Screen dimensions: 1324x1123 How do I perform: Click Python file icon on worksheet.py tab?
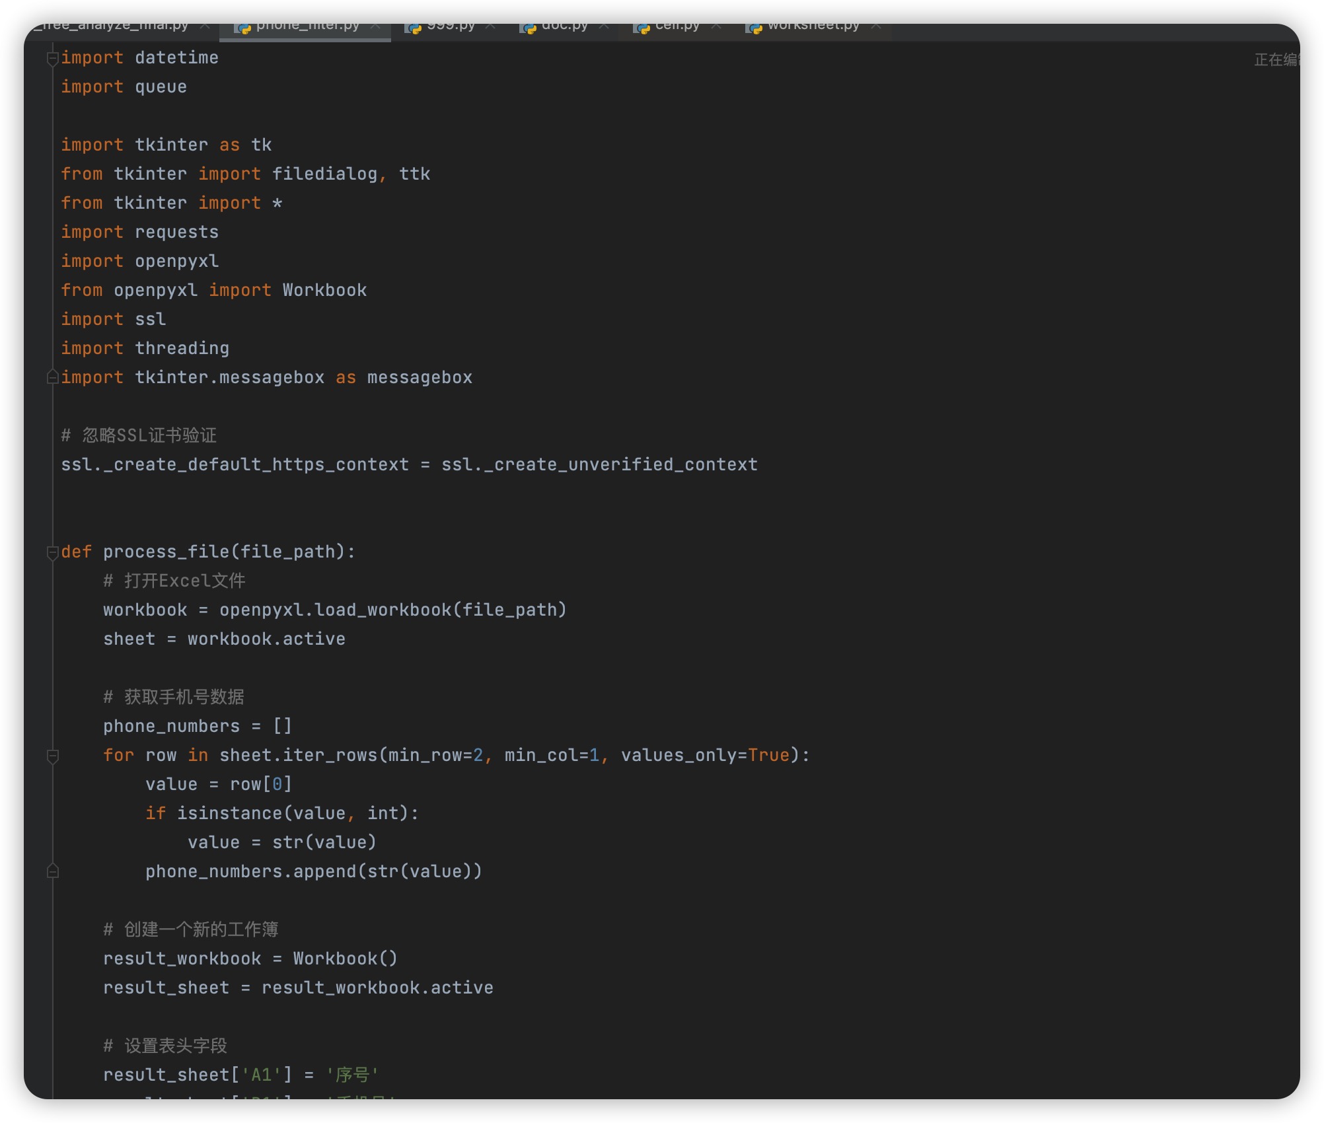[x=754, y=28]
